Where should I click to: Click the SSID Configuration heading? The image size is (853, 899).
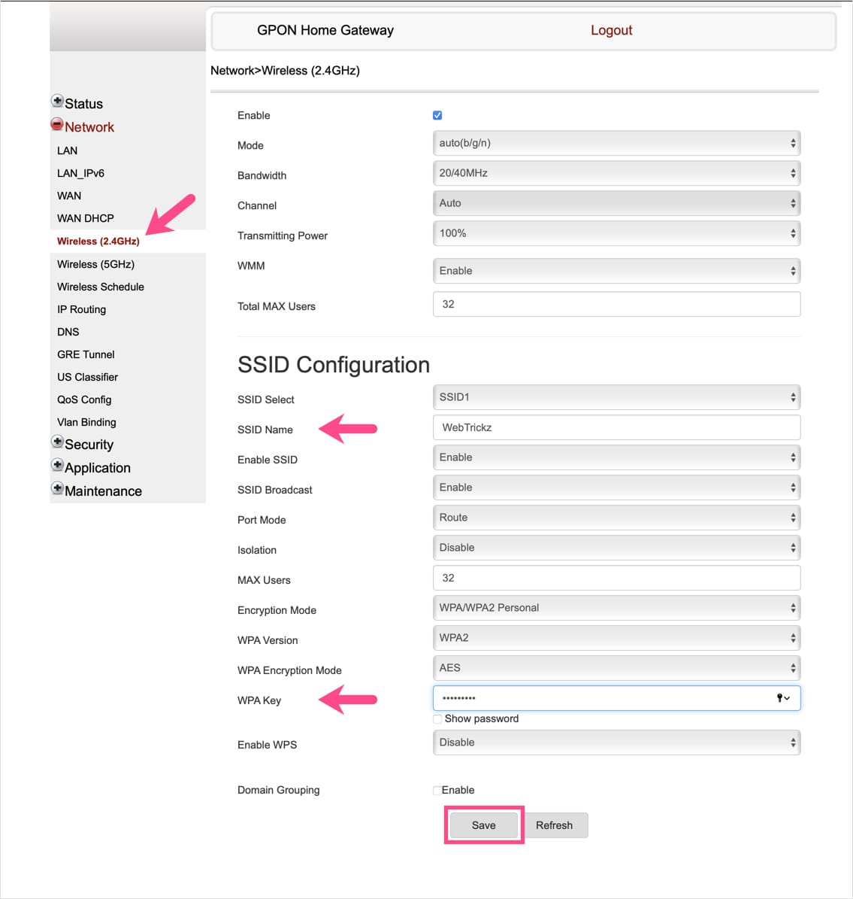(334, 365)
